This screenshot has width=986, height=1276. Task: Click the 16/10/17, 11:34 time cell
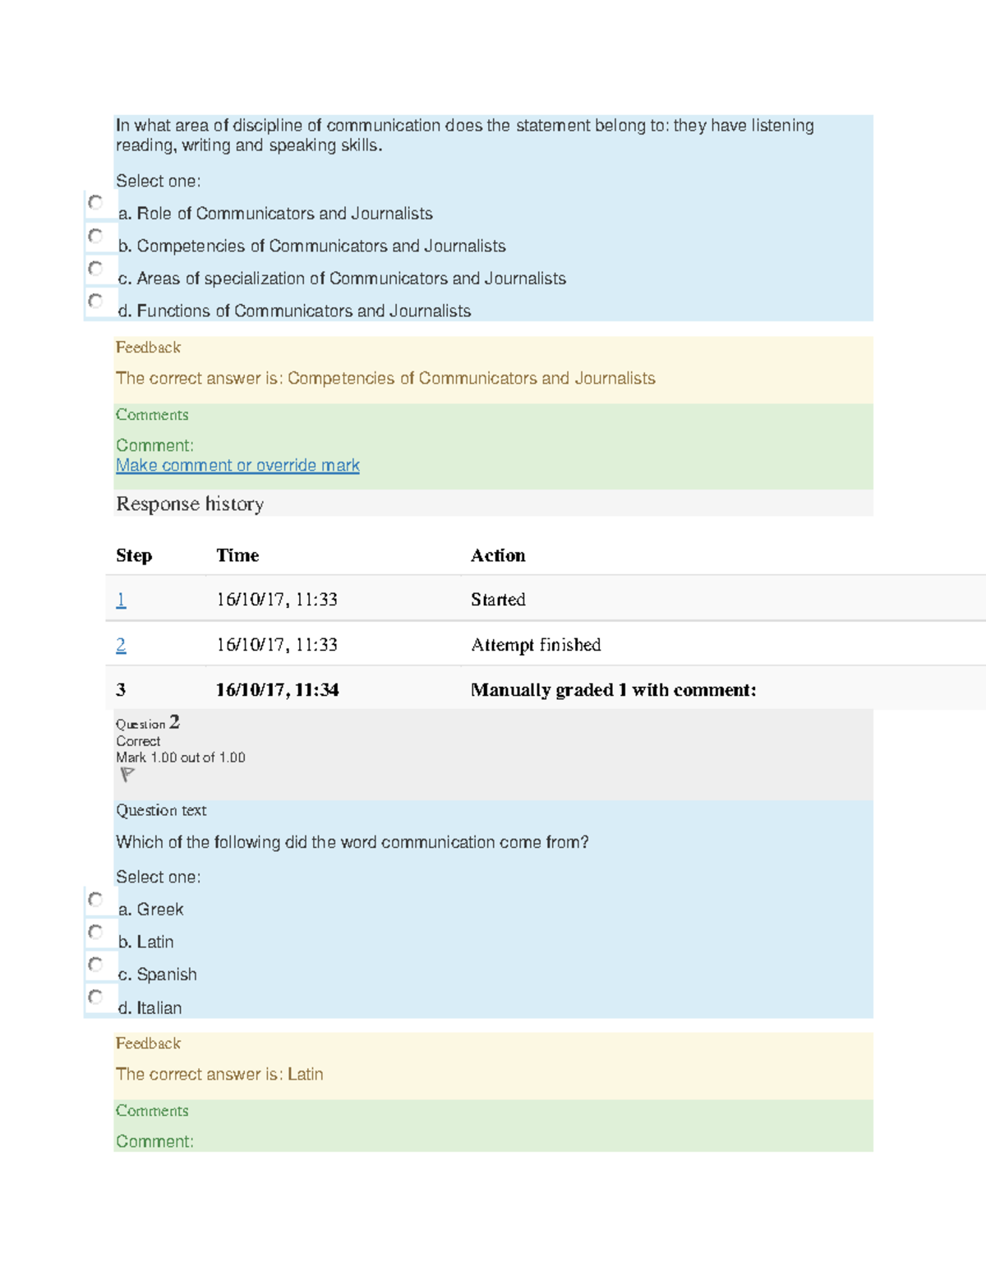pyautogui.click(x=277, y=690)
